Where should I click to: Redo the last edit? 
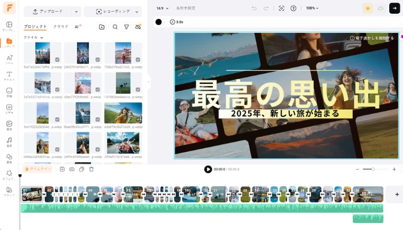(x=266, y=8)
